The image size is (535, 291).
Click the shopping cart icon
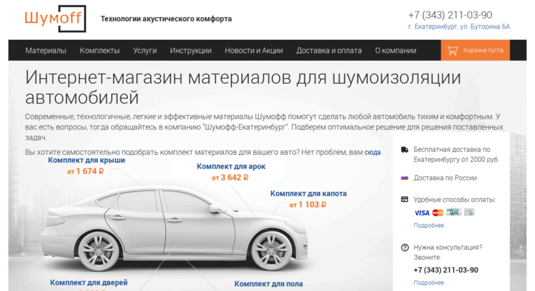tap(452, 50)
